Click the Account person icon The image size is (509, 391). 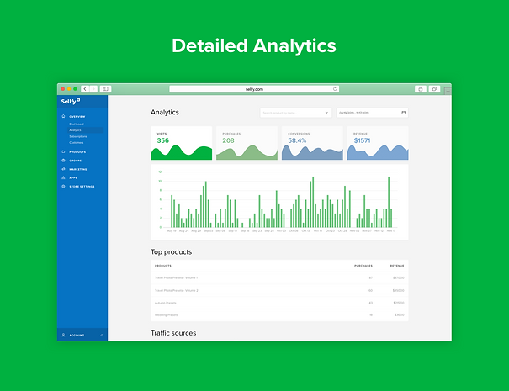tap(63, 335)
